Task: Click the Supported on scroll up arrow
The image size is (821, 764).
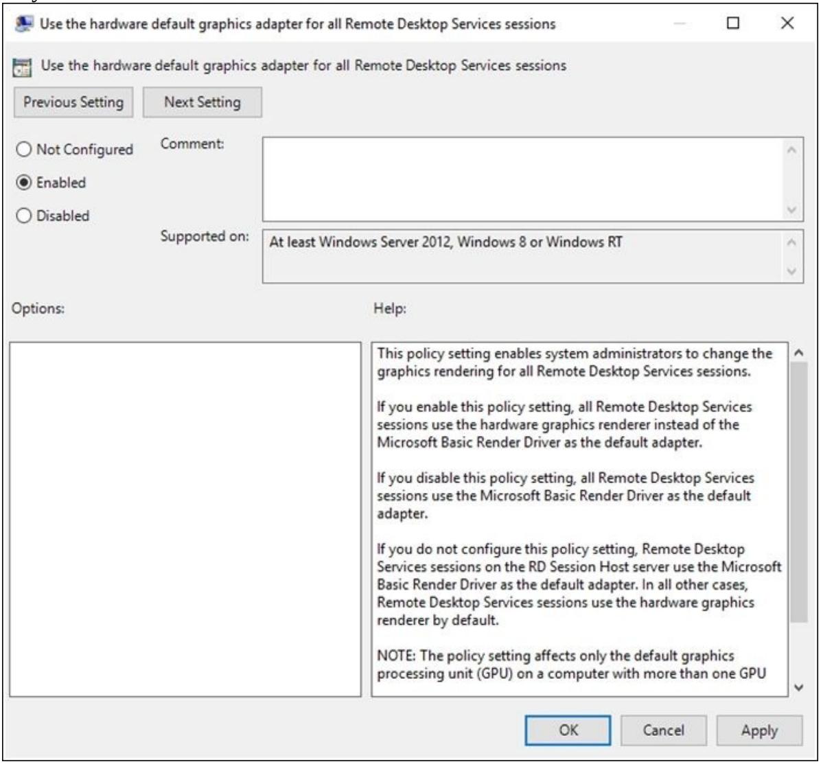Action: 791,242
